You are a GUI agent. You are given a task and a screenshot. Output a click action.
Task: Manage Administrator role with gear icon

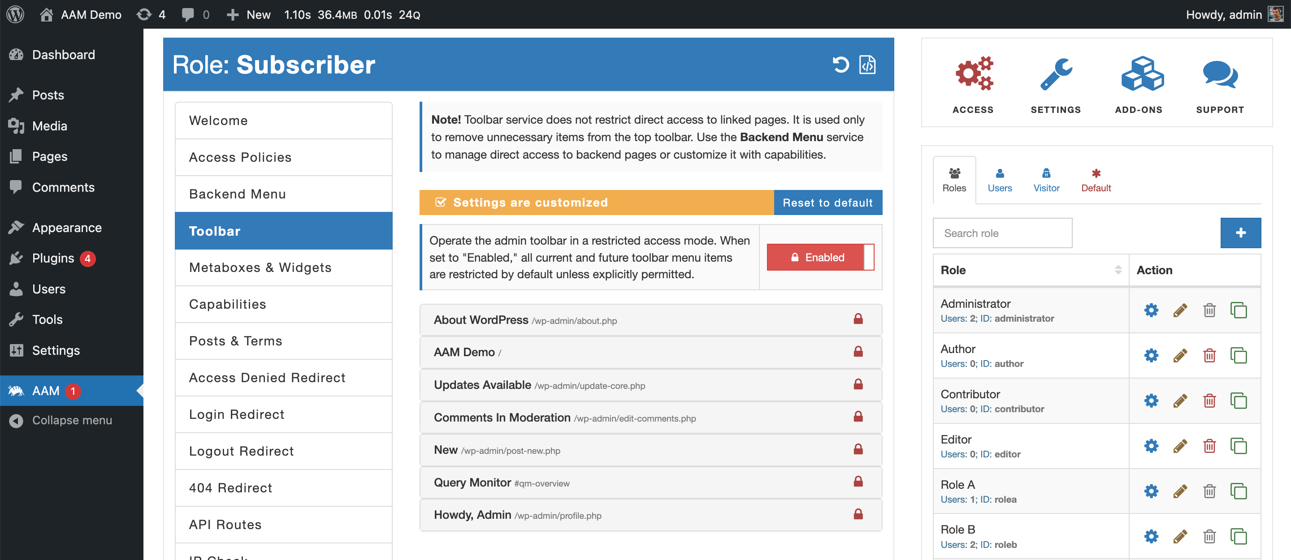1151,310
